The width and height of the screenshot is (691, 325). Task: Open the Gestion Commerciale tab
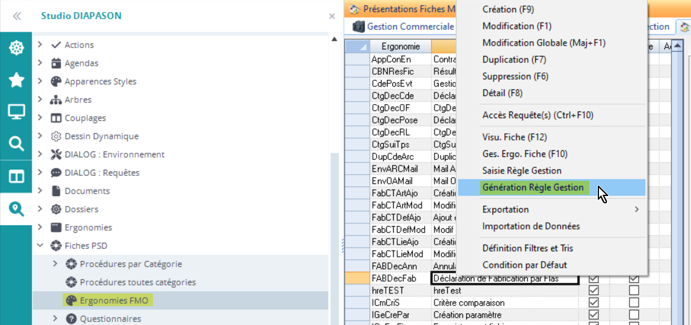pyautogui.click(x=410, y=27)
